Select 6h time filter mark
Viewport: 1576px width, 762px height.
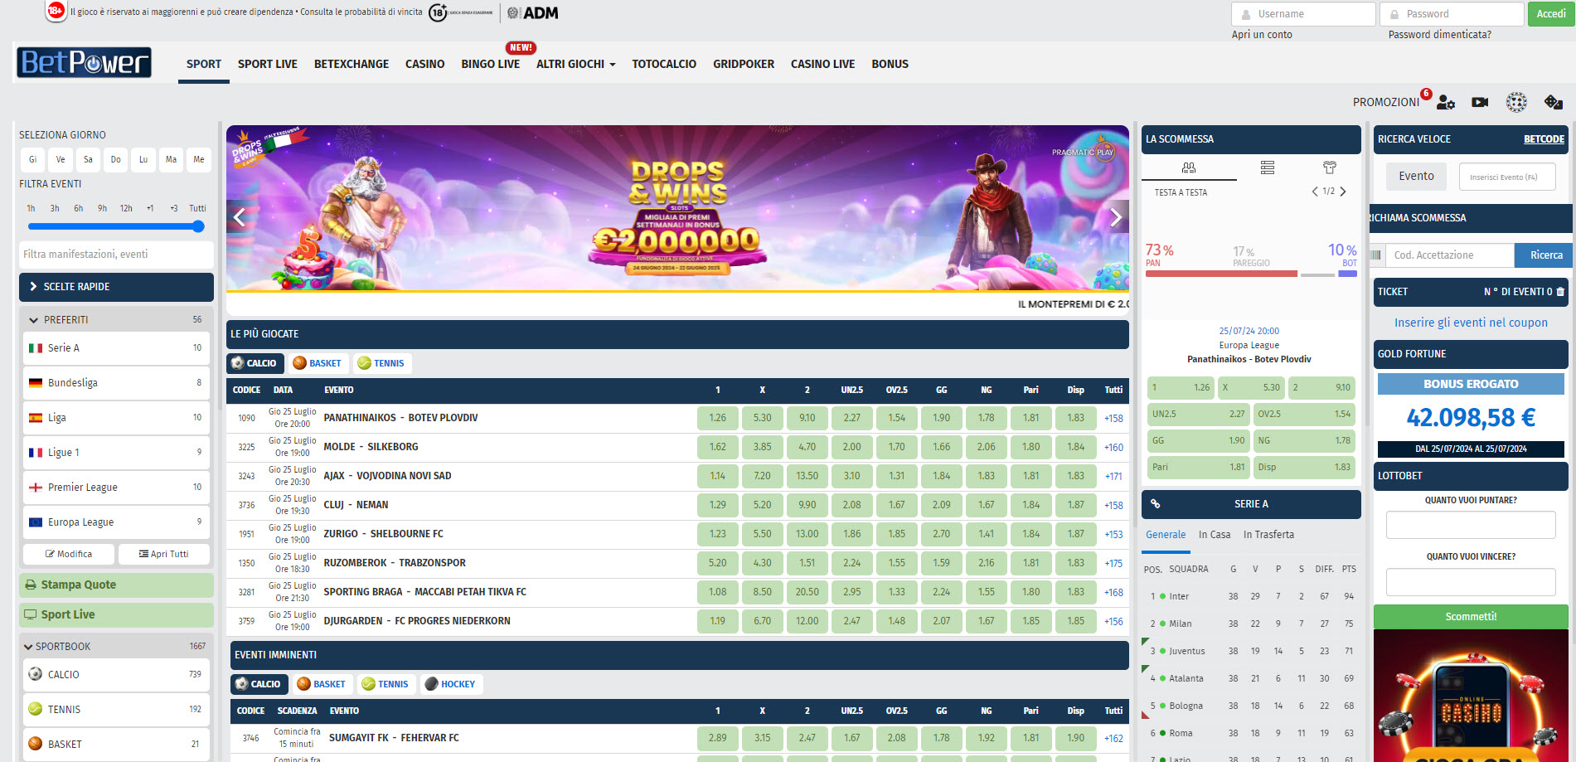[x=78, y=209]
